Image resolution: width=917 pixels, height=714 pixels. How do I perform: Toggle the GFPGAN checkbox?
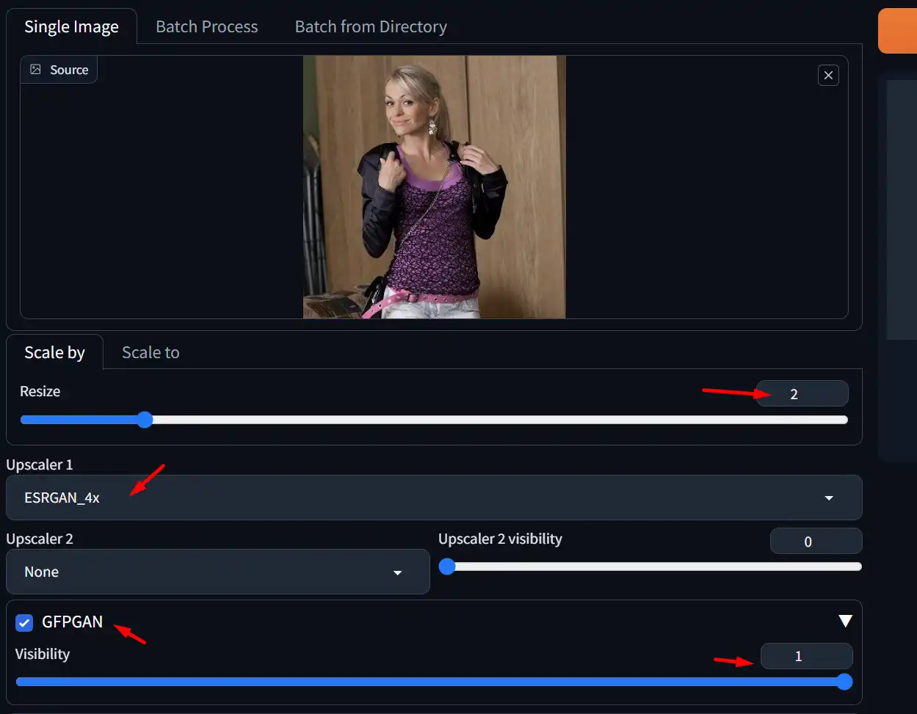point(24,623)
